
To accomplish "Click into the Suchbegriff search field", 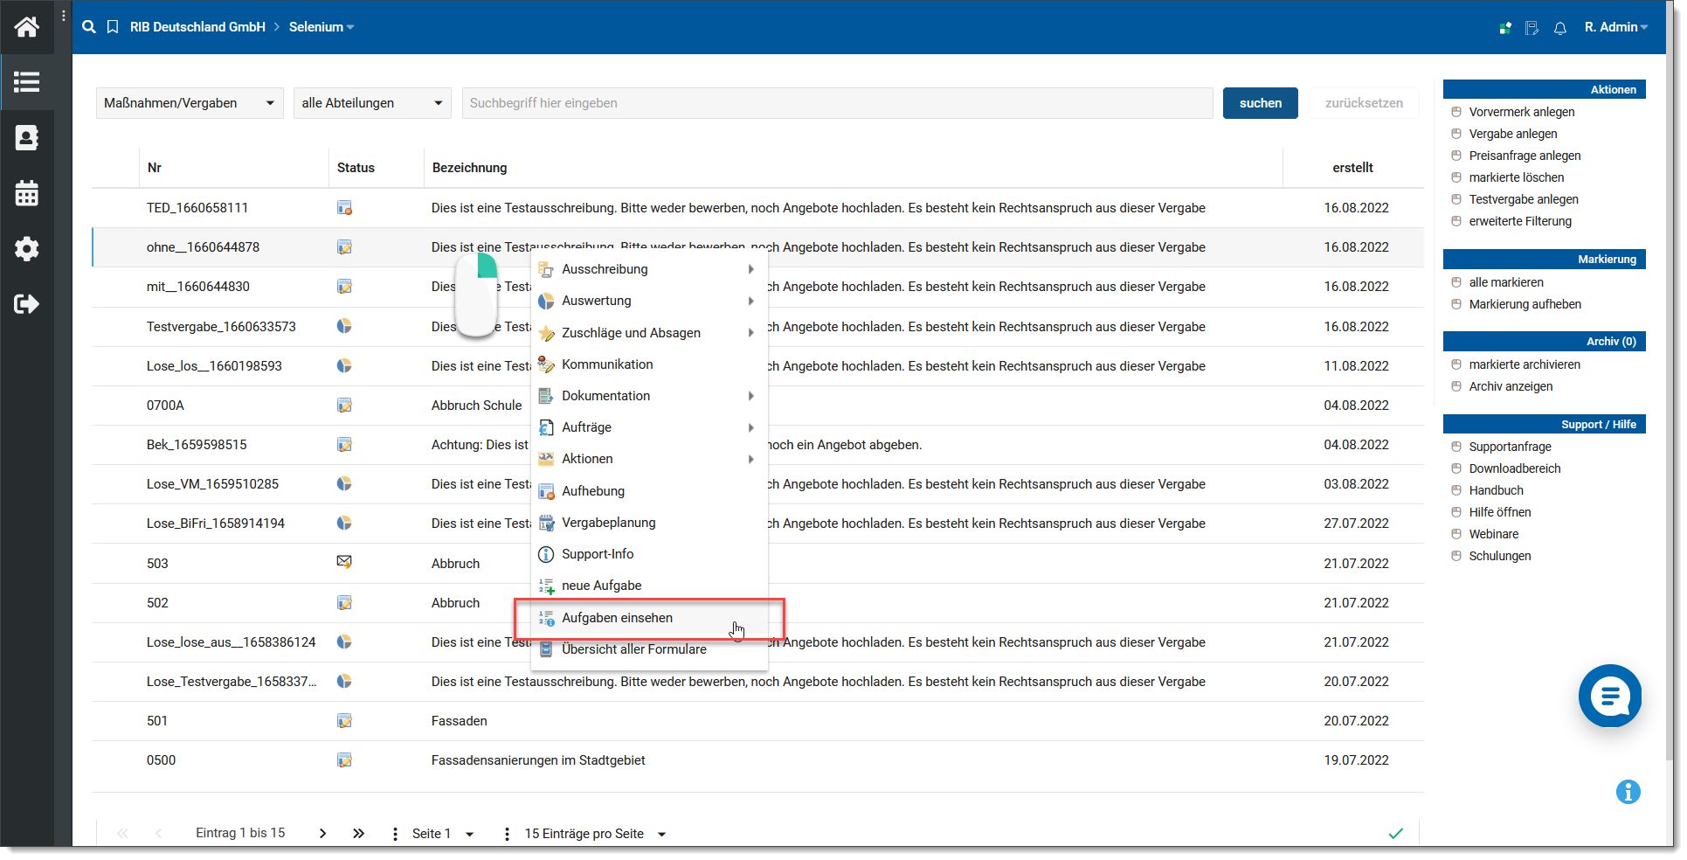I will 836,103.
